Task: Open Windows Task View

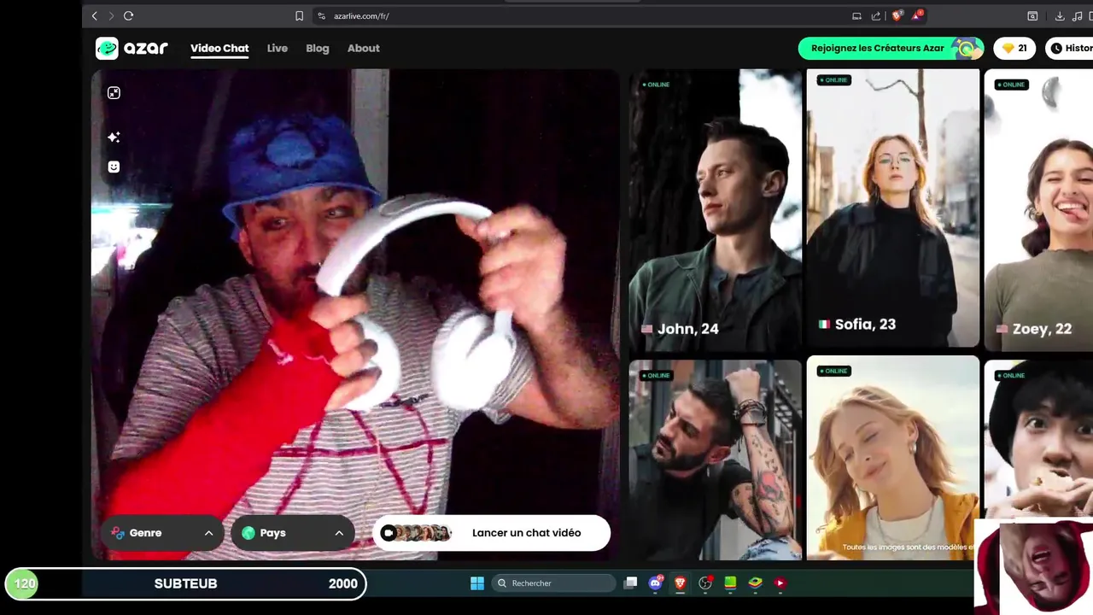Action: (630, 583)
